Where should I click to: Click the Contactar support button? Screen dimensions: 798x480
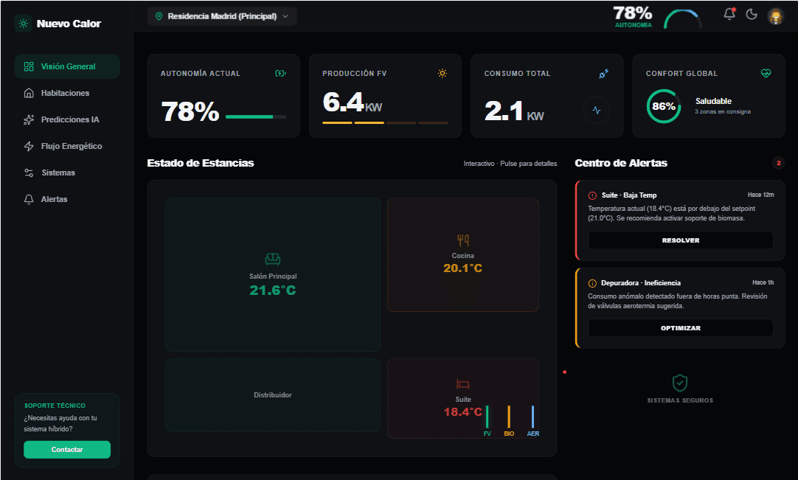pyautogui.click(x=67, y=450)
